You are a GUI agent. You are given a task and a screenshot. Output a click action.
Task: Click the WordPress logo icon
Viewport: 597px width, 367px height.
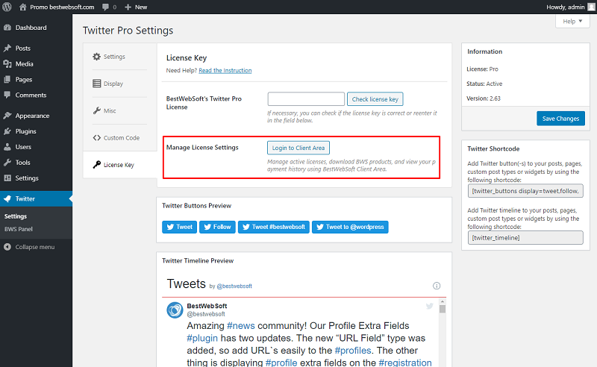pyautogui.click(x=7, y=7)
